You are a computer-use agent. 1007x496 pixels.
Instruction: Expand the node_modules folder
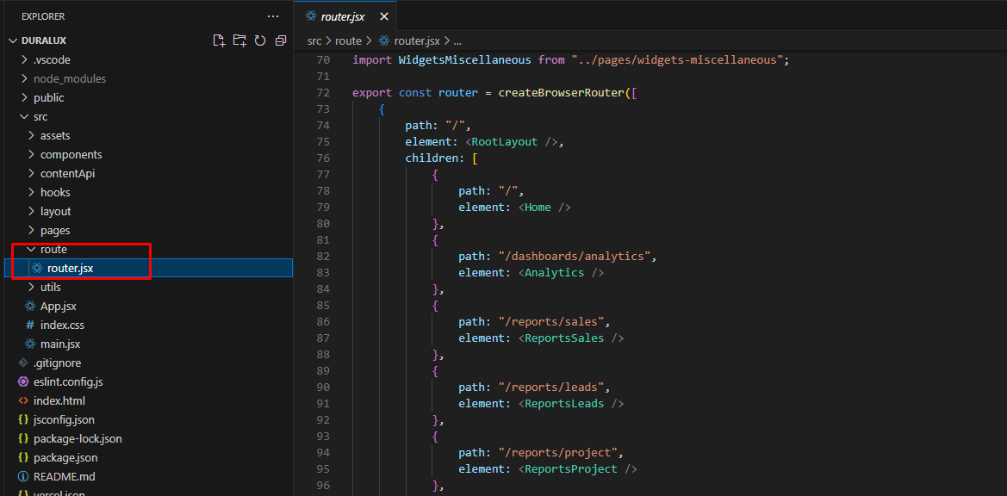click(24, 79)
